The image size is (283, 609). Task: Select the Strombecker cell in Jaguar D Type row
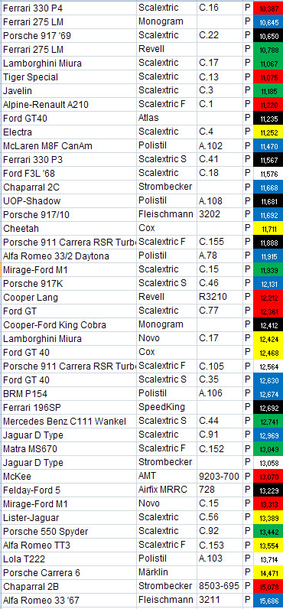pos(167,462)
